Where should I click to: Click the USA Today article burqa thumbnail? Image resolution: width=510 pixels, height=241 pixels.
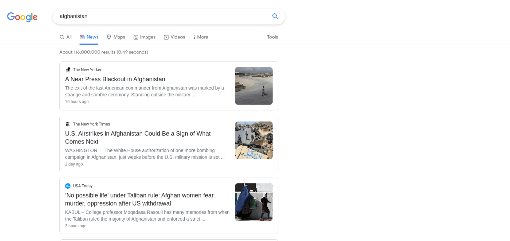pyautogui.click(x=254, y=202)
